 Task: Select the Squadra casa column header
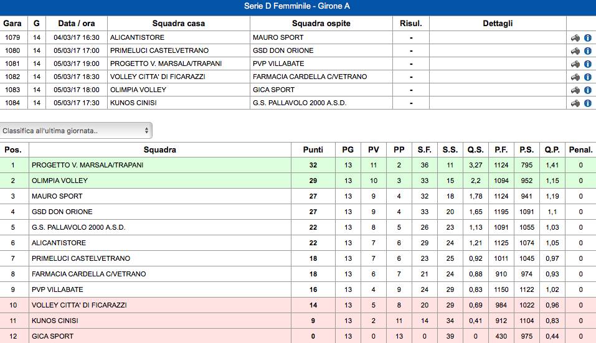tap(178, 23)
